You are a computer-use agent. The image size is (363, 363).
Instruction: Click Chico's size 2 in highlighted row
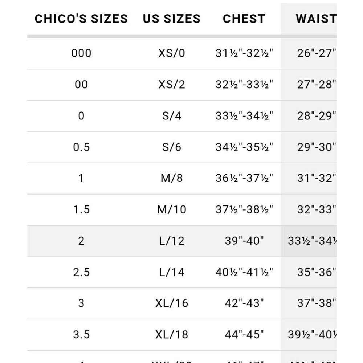[81, 241]
